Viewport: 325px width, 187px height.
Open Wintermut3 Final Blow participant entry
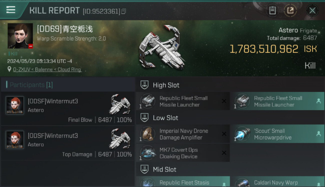68,109
